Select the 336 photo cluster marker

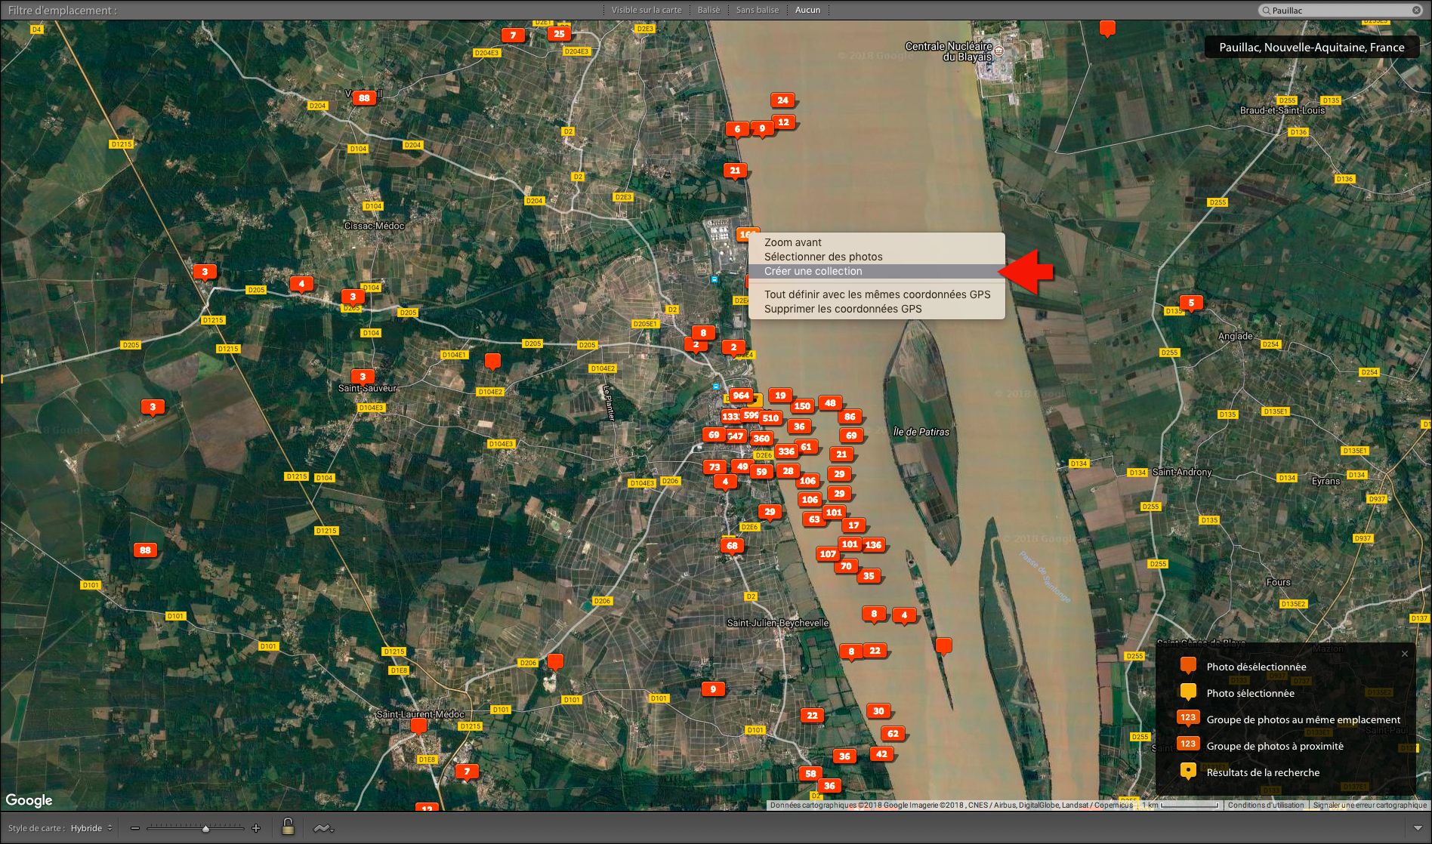click(786, 451)
